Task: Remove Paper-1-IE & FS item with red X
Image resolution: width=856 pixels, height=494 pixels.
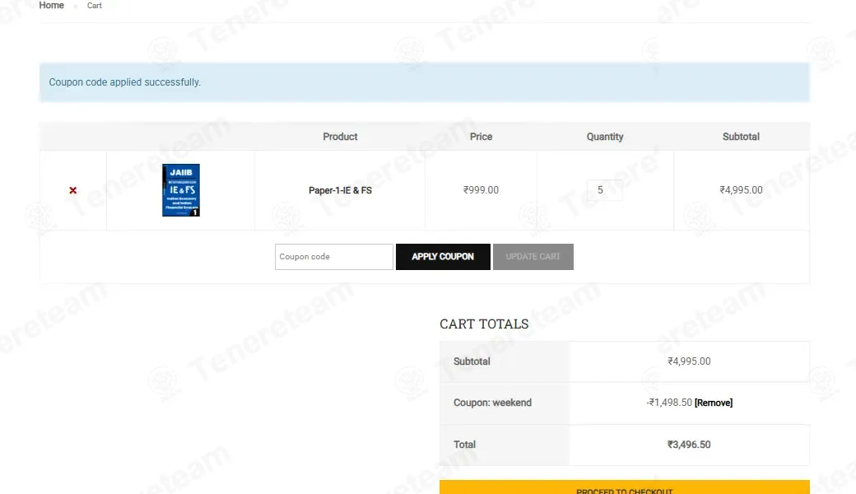Action: coord(72,190)
